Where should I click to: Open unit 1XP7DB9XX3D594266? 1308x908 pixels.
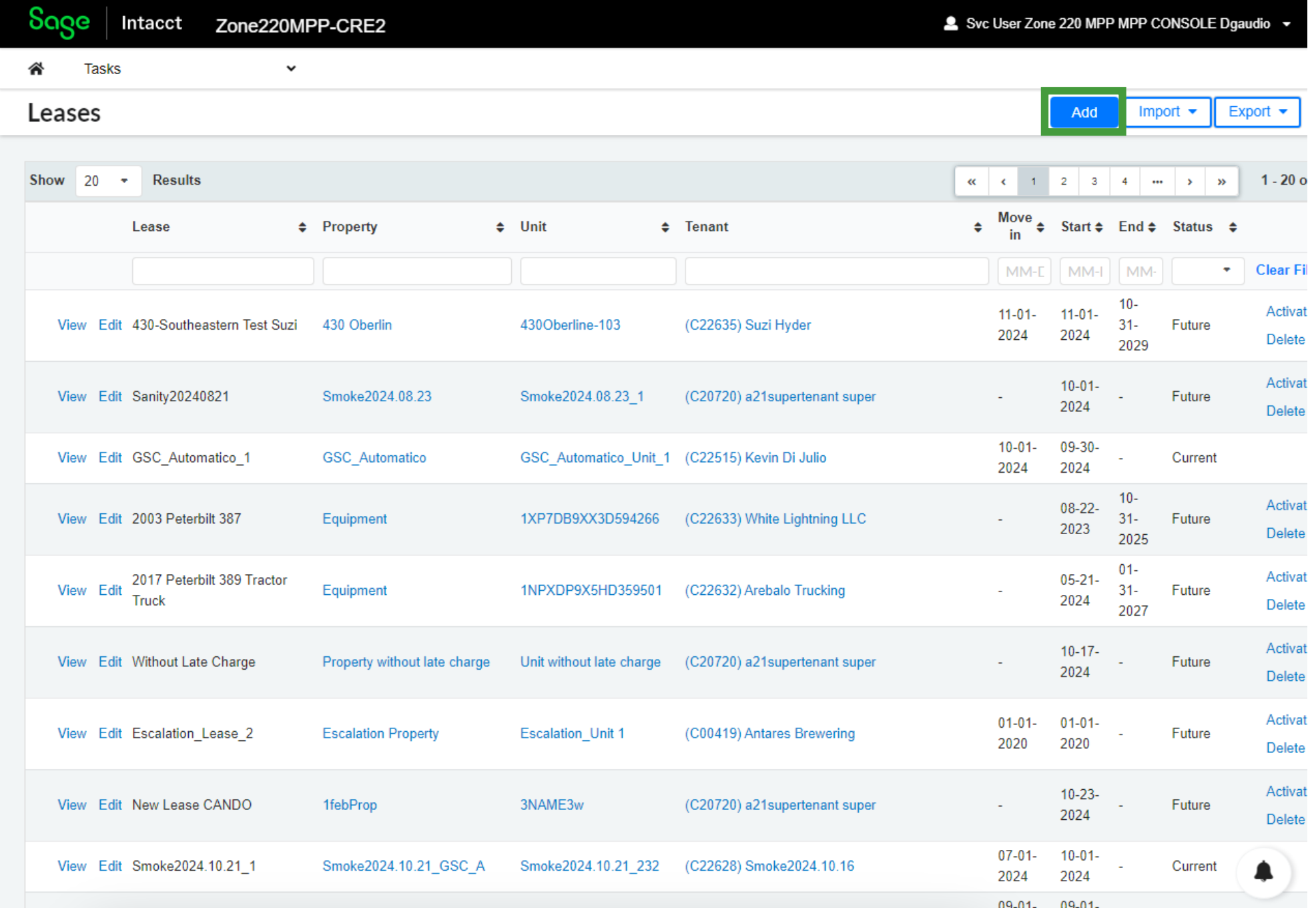[x=589, y=519]
